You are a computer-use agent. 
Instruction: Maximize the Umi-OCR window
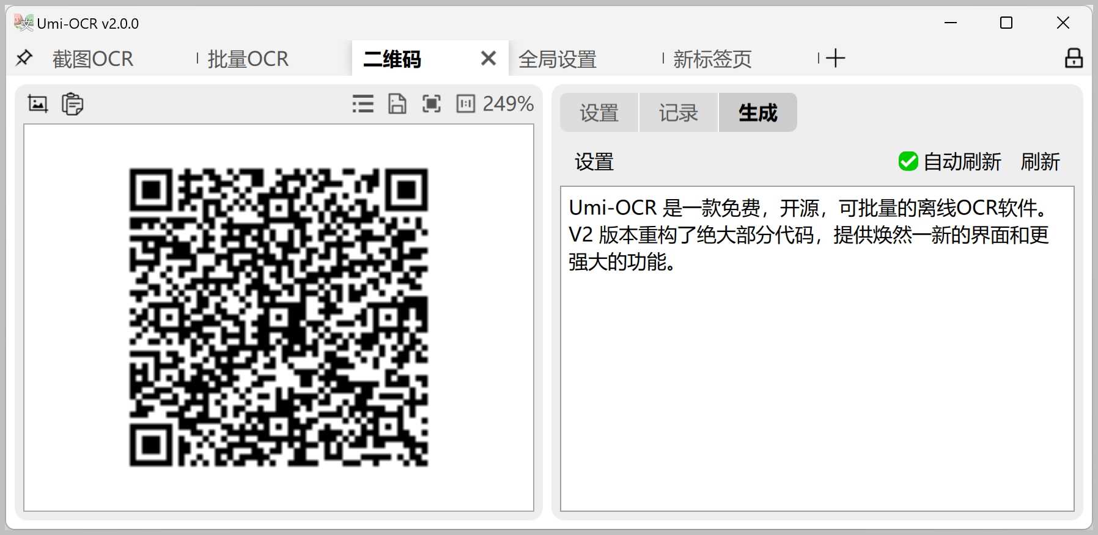pos(1006,23)
